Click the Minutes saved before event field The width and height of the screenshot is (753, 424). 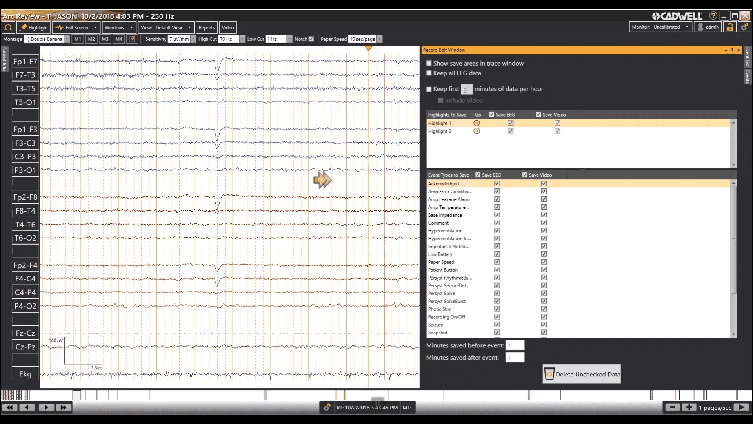point(515,345)
